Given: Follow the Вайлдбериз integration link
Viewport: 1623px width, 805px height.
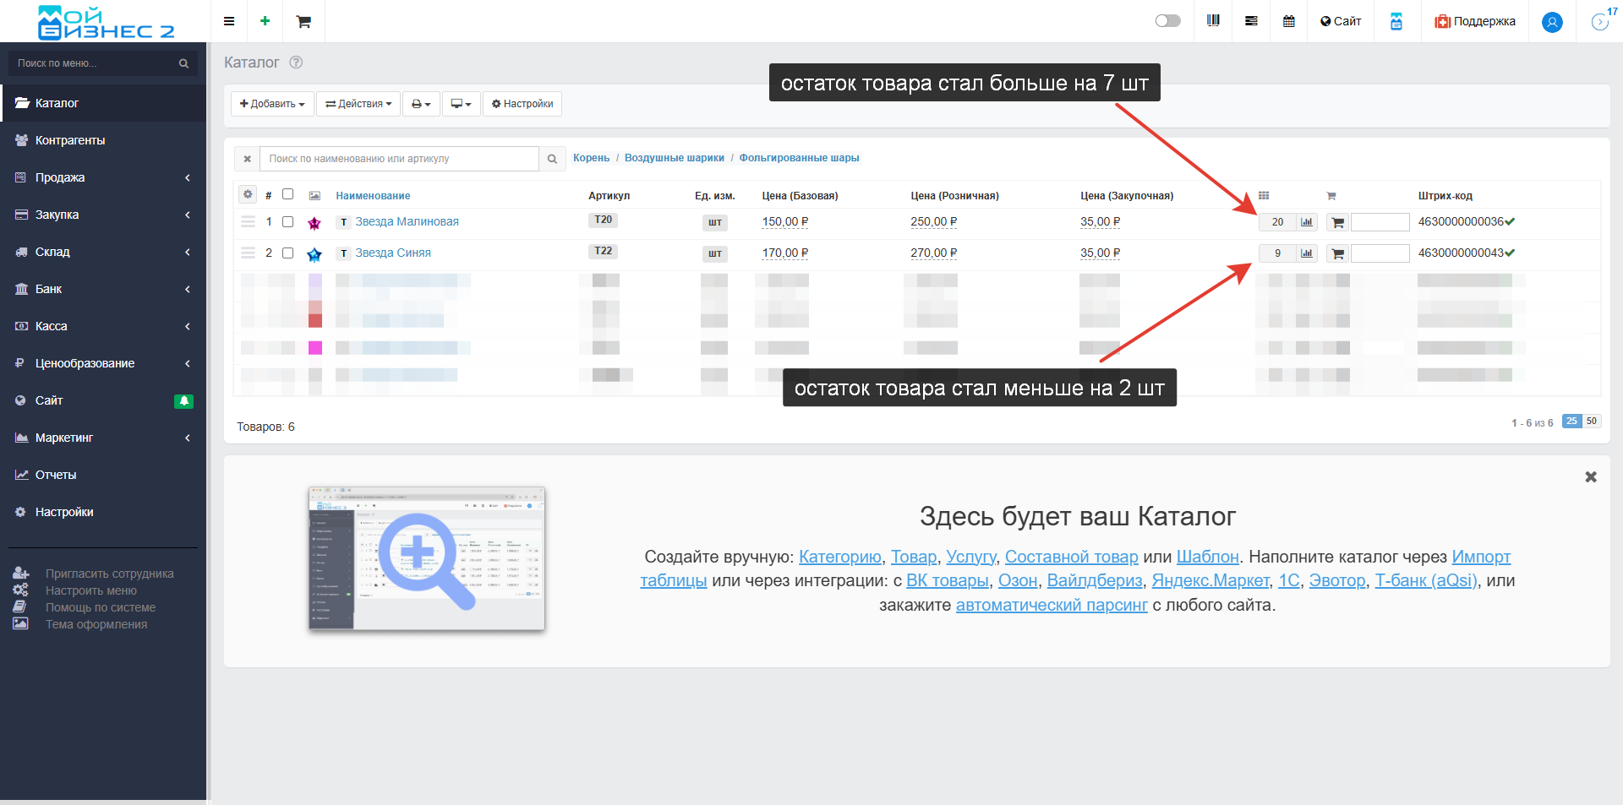Looking at the screenshot, I should coord(1094,580).
